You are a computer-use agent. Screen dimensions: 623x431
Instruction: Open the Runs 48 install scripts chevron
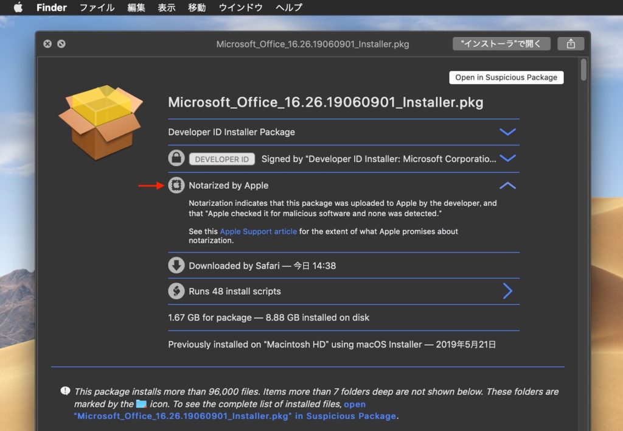507,291
